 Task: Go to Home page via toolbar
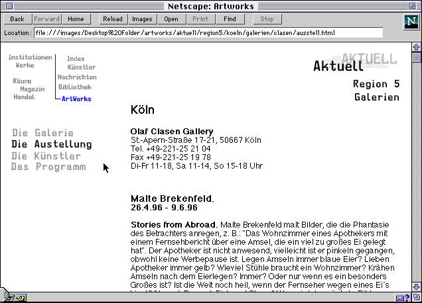(76, 19)
